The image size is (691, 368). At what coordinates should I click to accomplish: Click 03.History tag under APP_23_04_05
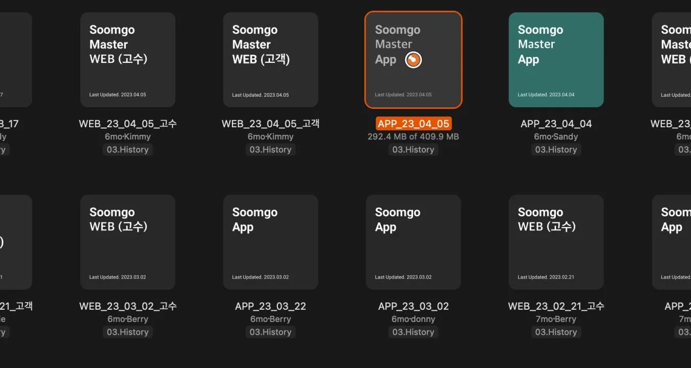point(413,150)
